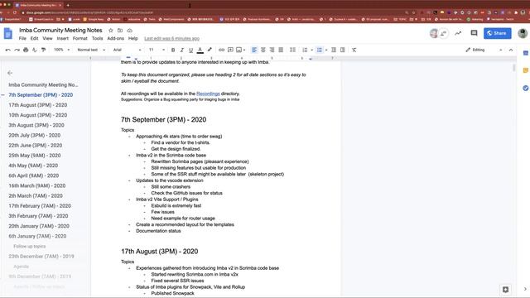Open the Tools menu
The image size is (530, 298).
point(98,39)
